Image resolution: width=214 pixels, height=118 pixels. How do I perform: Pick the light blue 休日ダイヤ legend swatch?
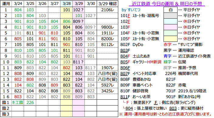pos(171,21)
